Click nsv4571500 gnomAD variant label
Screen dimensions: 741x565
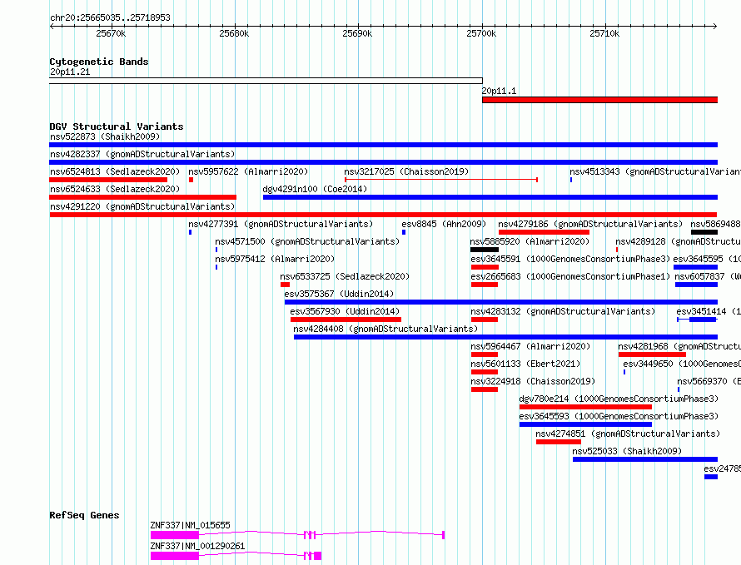click(x=307, y=241)
